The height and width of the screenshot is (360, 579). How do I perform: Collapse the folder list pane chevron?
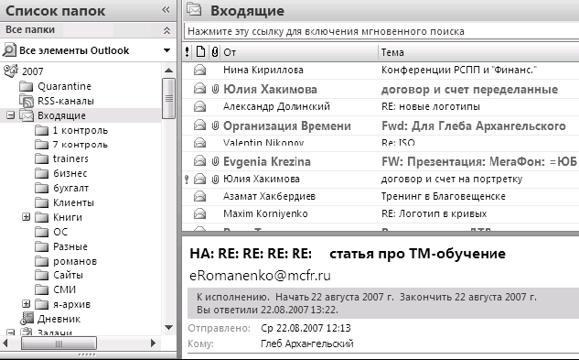tap(166, 10)
